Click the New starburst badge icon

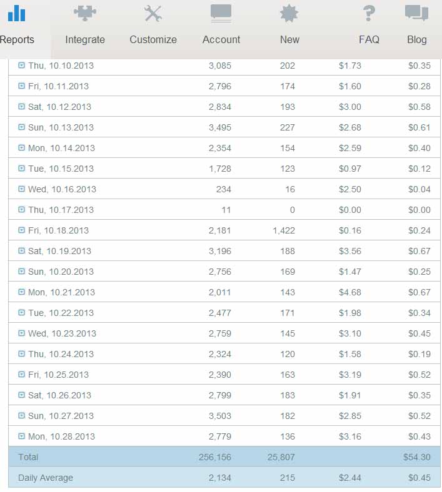[x=289, y=13]
